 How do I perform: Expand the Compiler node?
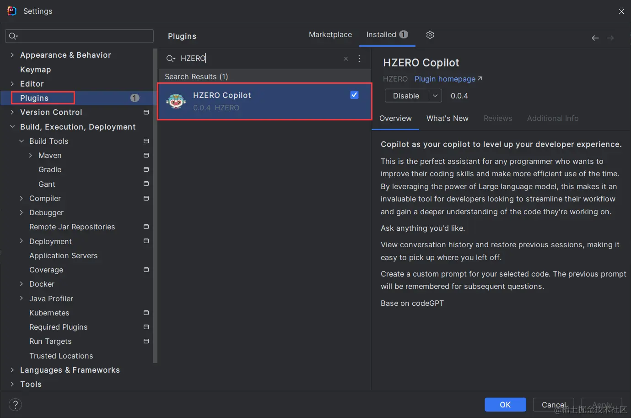(x=21, y=198)
